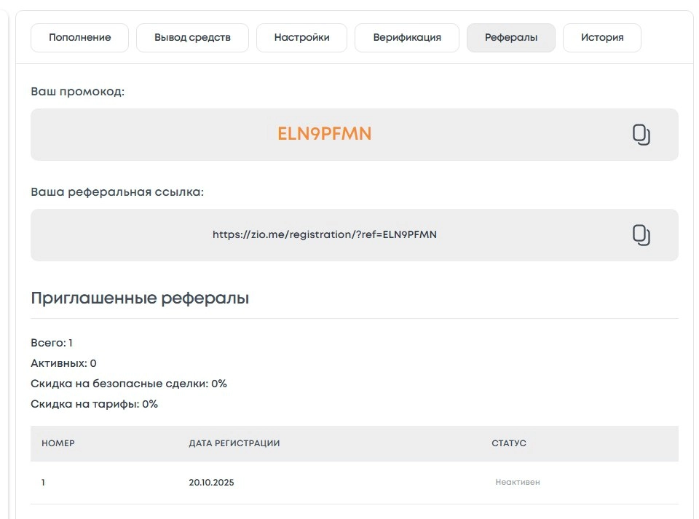Switch to the Вывод средств tab
The height and width of the screenshot is (519, 699).
click(193, 38)
